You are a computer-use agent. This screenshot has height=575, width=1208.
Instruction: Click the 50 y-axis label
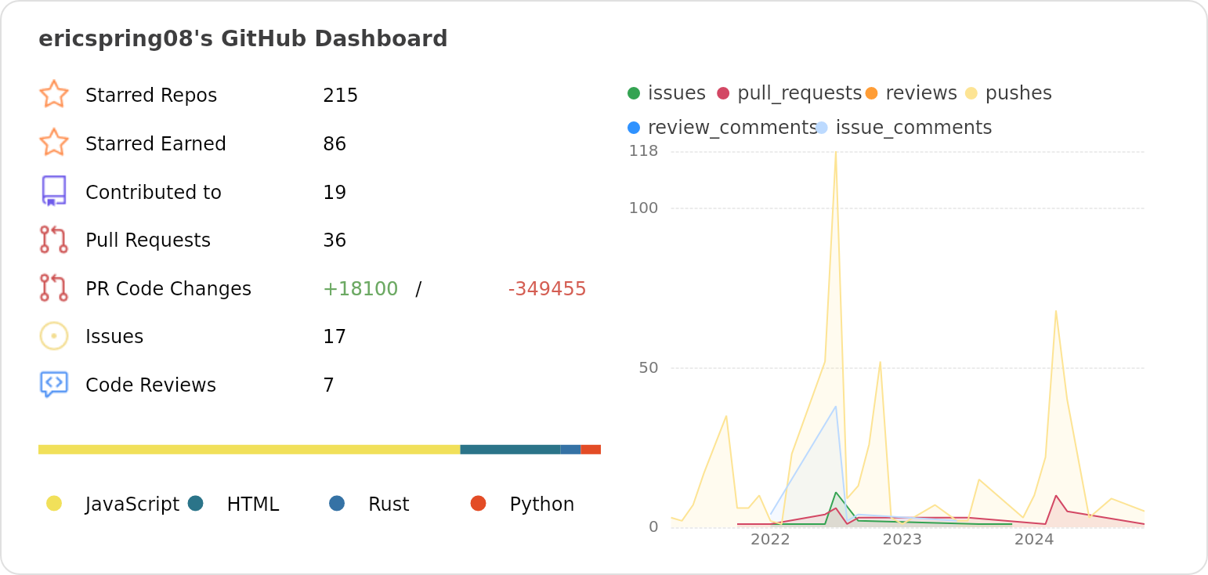coord(649,367)
